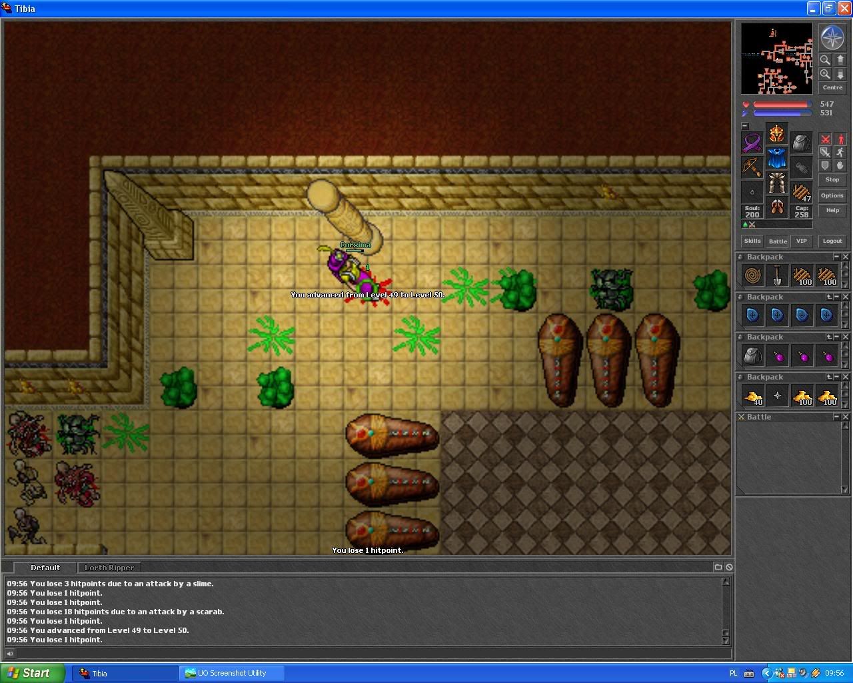Click the PL language indicator in the taskbar
Viewport: 853px width, 683px height.
coord(734,673)
